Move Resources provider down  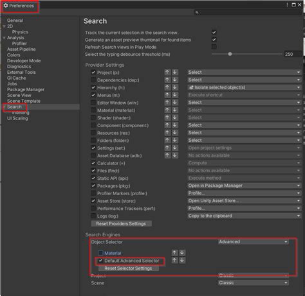[x=175, y=133]
